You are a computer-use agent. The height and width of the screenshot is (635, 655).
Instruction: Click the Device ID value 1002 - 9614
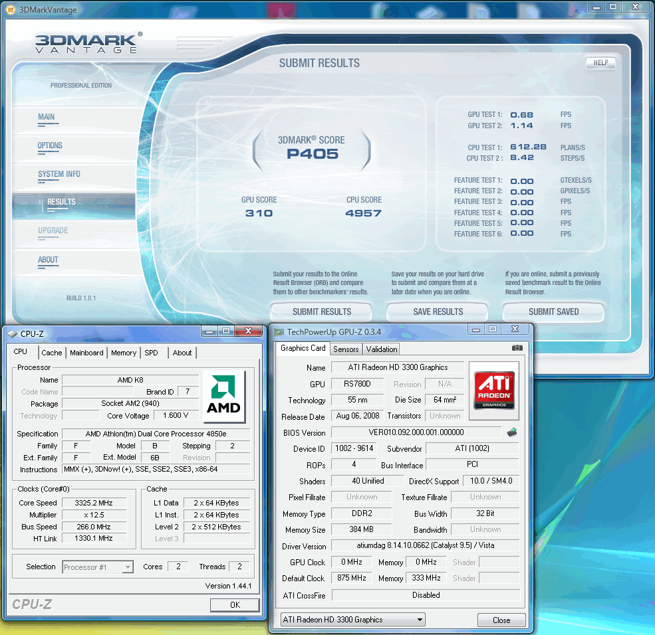click(x=354, y=448)
